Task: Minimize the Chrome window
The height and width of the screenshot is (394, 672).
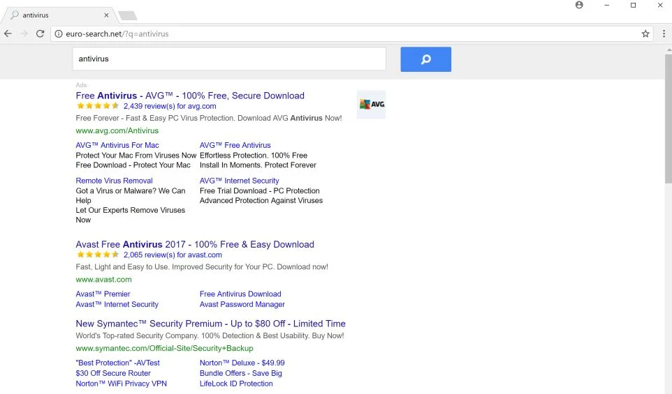Action: [x=606, y=5]
